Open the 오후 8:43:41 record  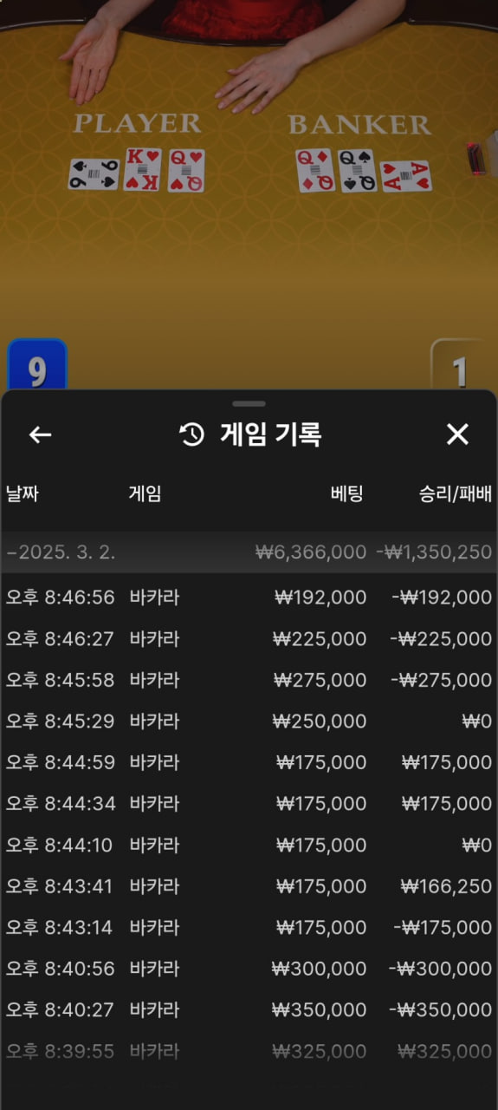click(x=249, y=886)
